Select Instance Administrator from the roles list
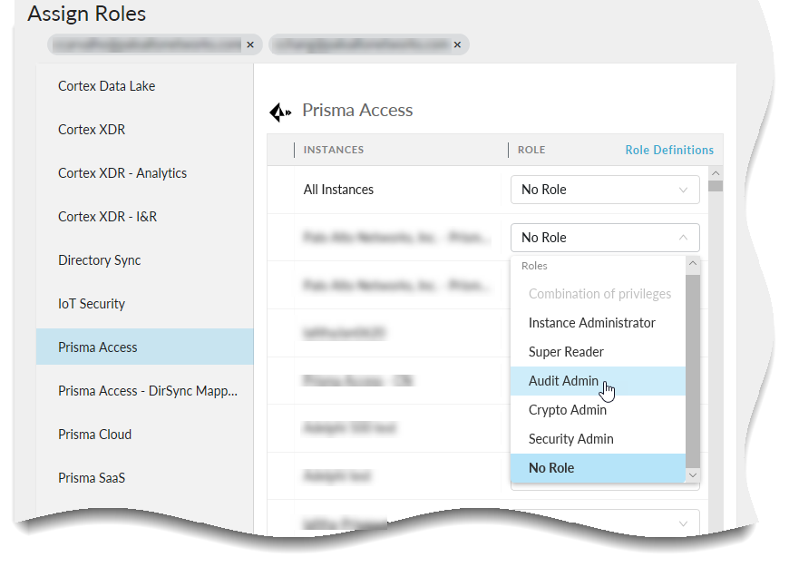The image size is (789, 567). click(591, 323)
